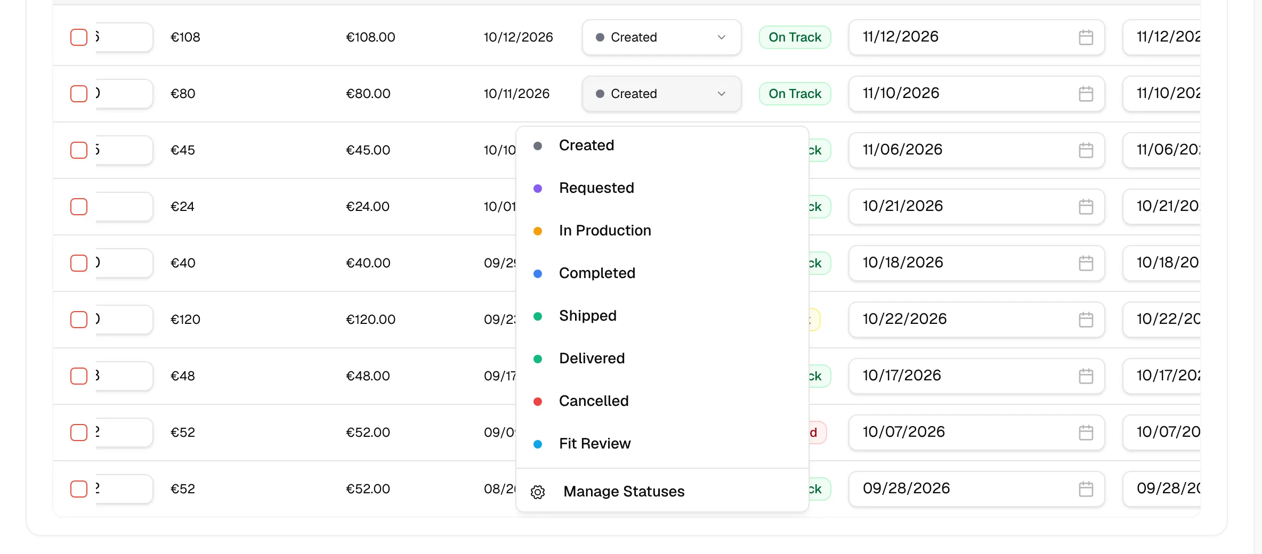The width and height of the screenshot is (1262, 554).
Task: Check the box in the €120 row
Action: point(79,320)
